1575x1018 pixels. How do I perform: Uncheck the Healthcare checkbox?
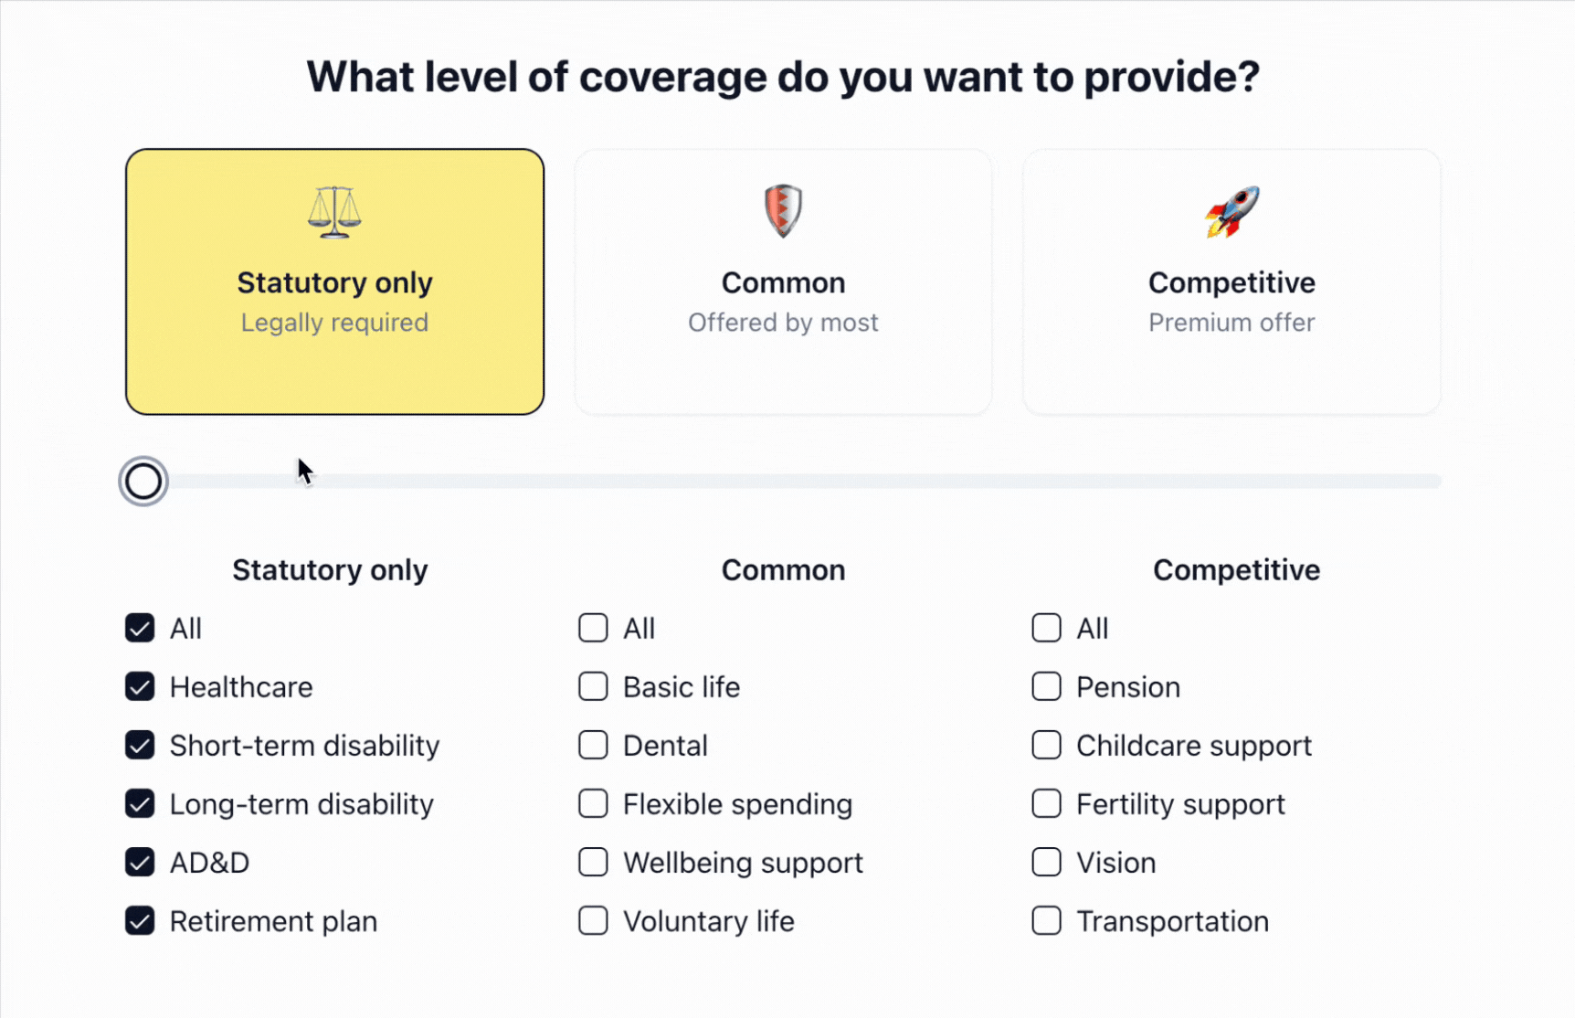[140, 687]
